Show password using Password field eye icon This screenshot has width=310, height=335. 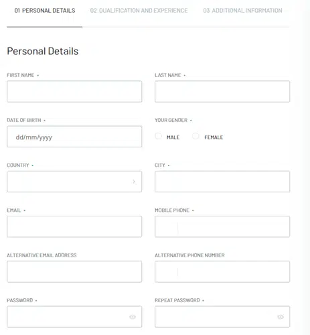(133, 317)
